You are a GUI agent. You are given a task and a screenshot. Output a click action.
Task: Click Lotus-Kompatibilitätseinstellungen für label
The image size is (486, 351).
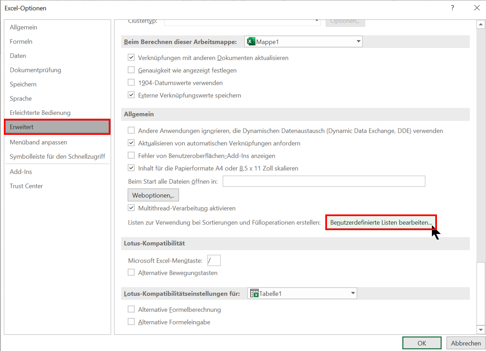tap(182, 294)
